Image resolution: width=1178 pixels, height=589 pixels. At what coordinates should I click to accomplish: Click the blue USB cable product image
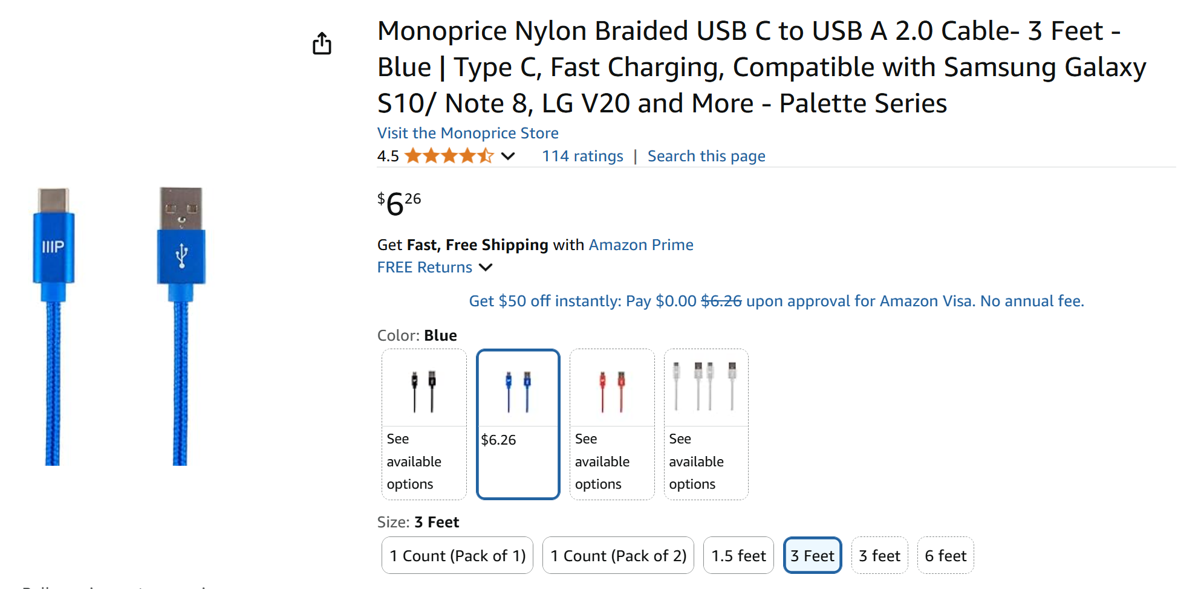(x=120, y=326)
